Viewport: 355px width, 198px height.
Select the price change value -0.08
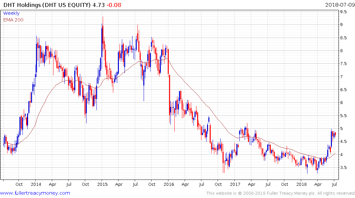coord(114,5)
